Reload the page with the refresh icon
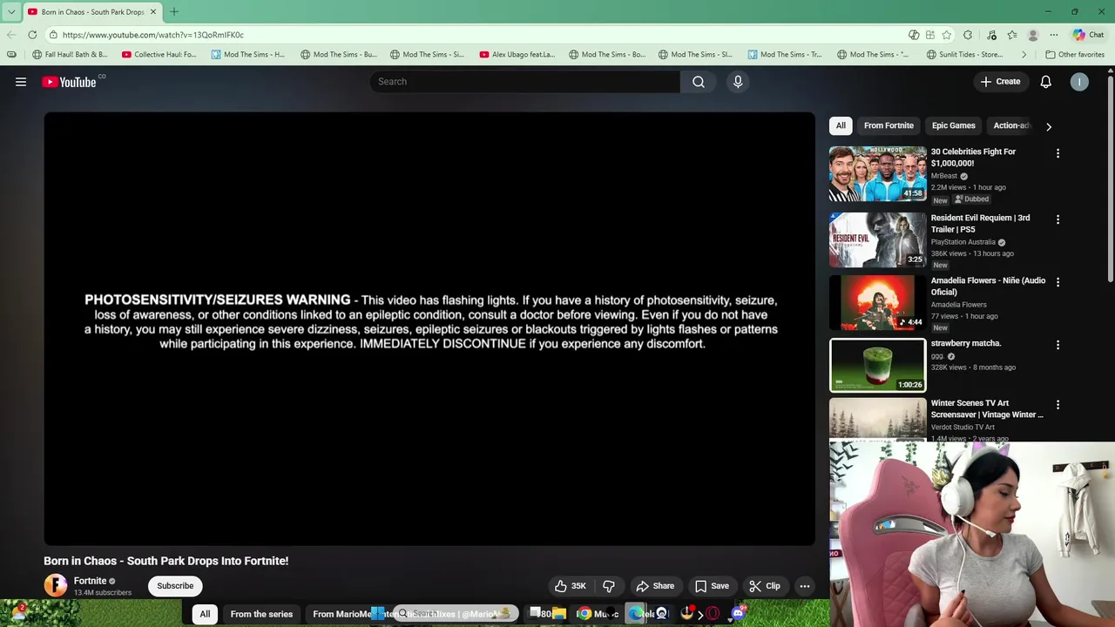 pos(32,35)
